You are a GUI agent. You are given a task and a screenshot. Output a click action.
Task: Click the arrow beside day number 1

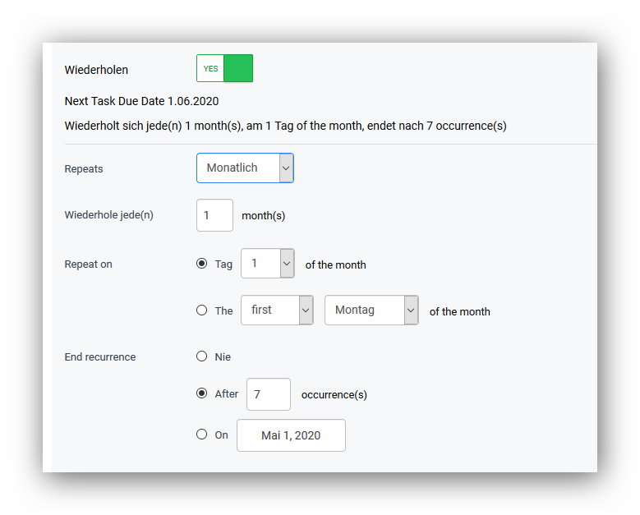pyautogui.click(x=287, y=264)
